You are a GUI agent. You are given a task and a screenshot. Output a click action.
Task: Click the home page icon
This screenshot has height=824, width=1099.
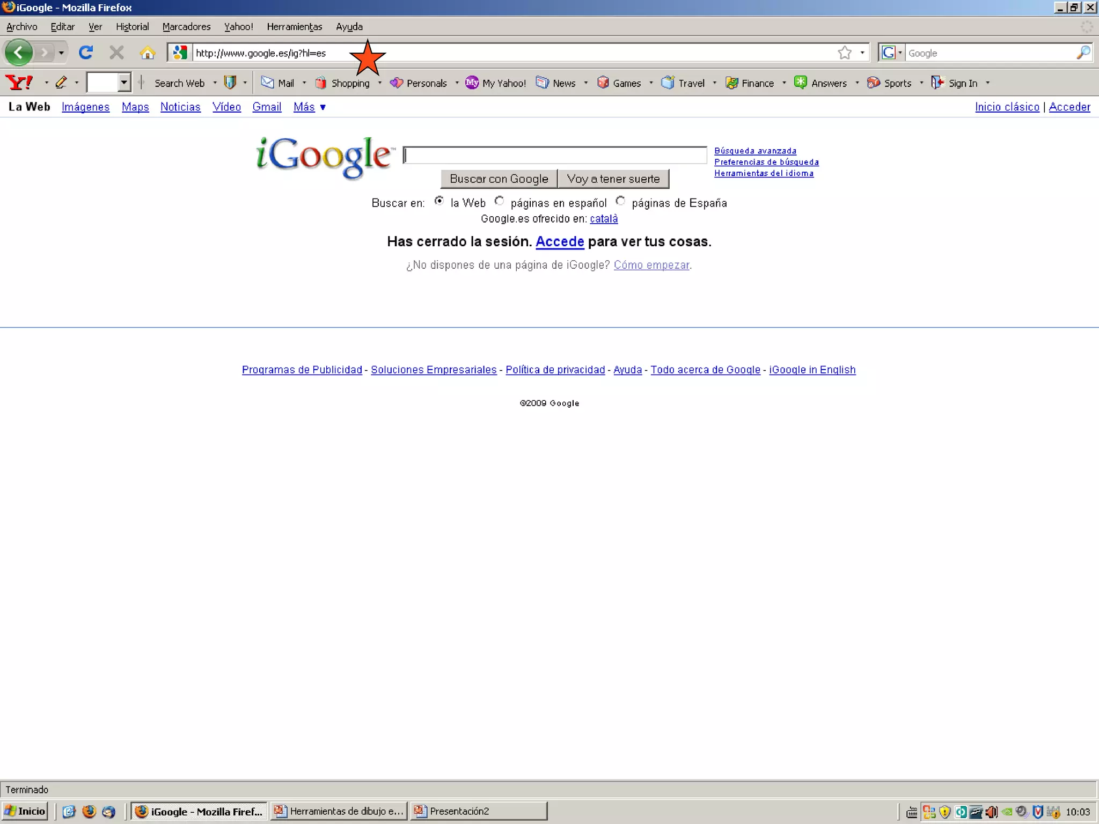point(147,53)
